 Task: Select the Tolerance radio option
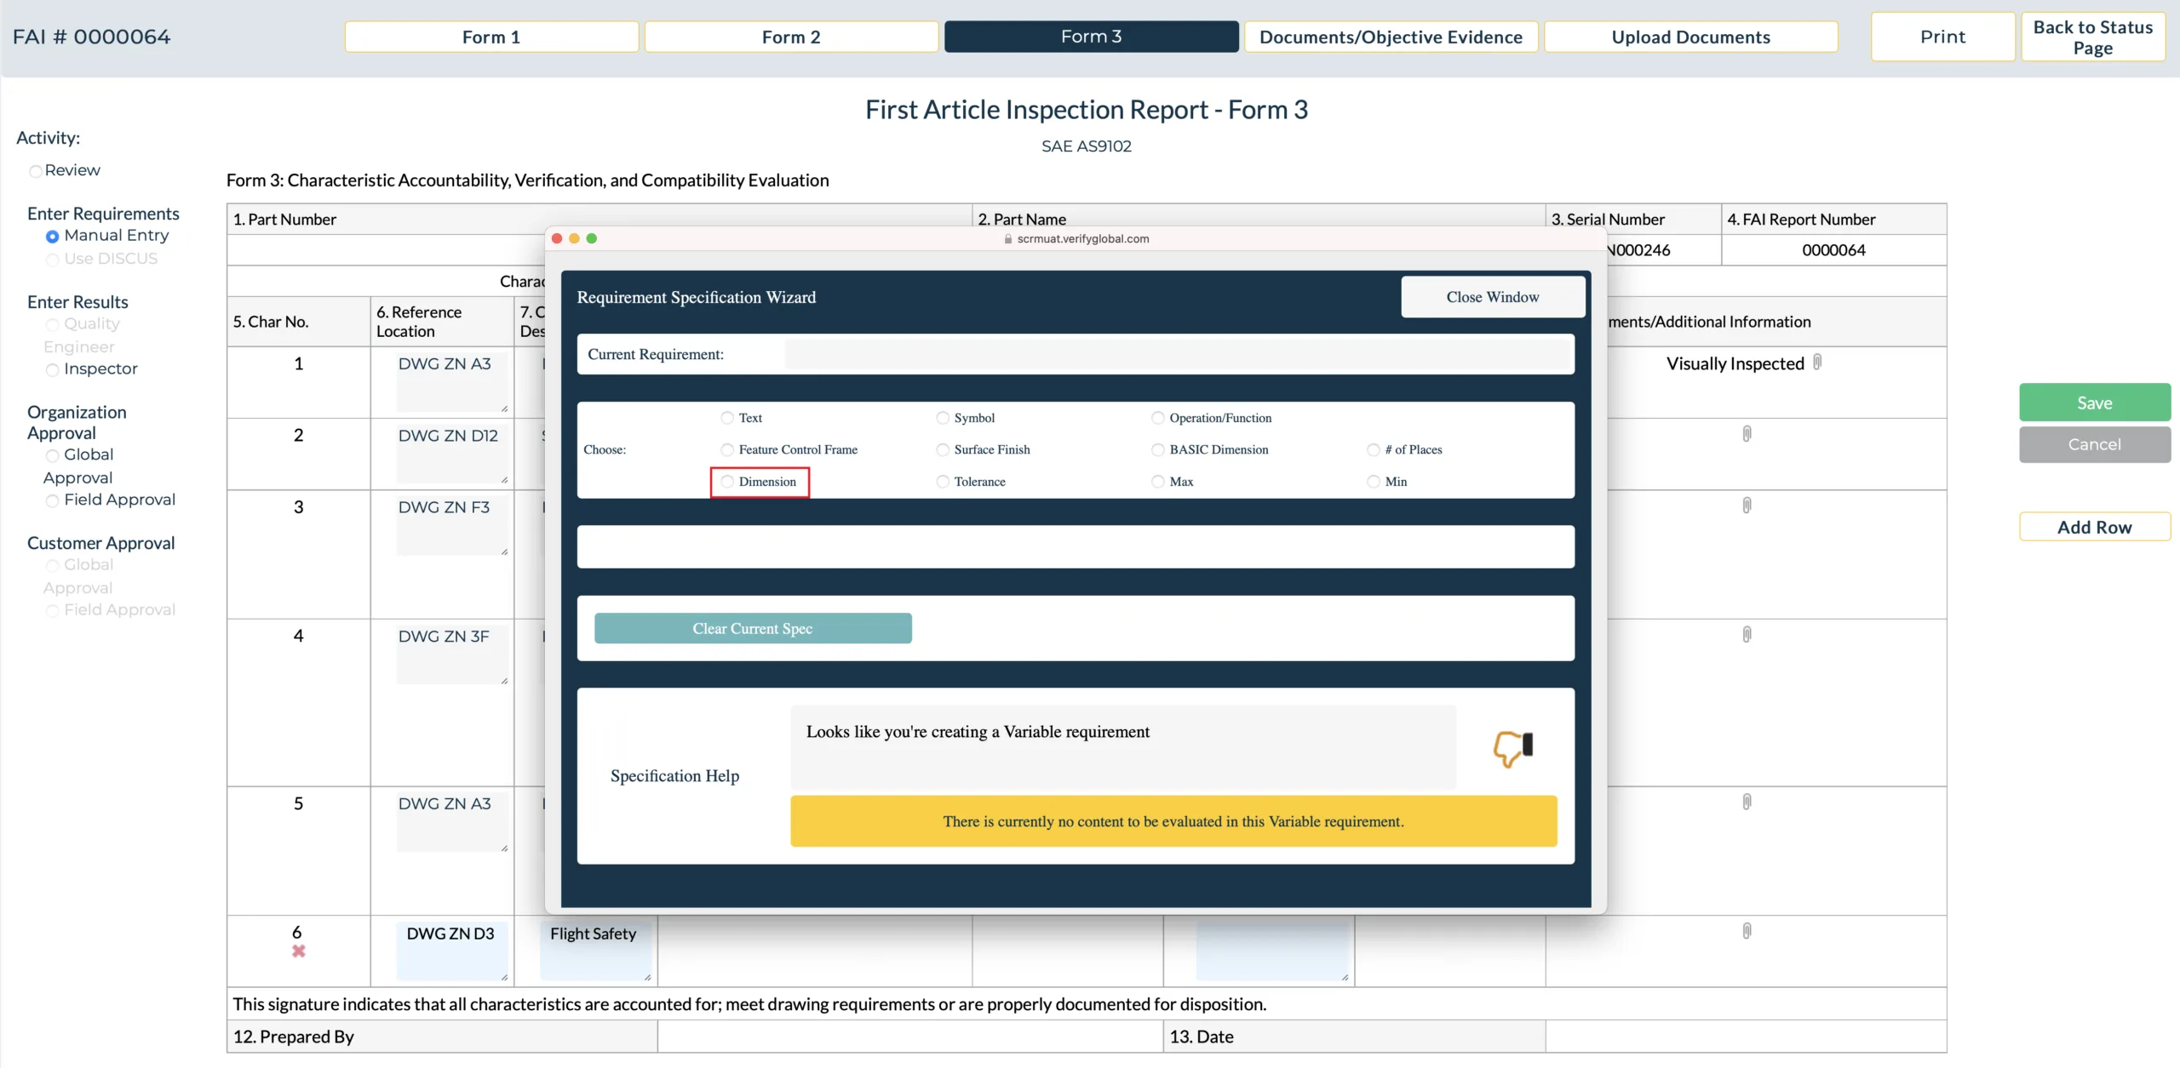[943, 482]
